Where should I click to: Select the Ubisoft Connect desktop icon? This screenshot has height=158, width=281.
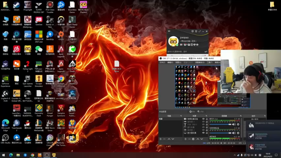pos(50,140)
